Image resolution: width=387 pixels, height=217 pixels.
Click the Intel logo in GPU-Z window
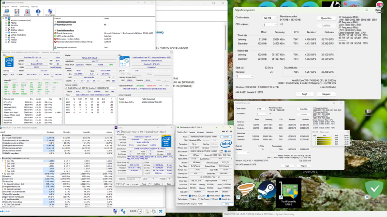tap(226, 144)
